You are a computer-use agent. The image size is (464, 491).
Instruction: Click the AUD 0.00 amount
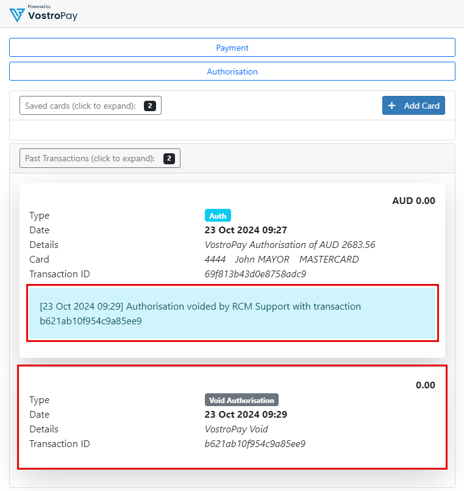(x=413, y=201)
